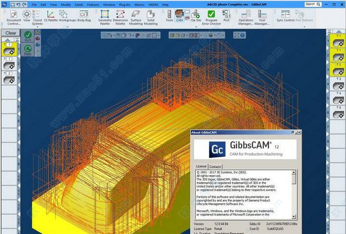Click the Undo arrow in title bar

coord(19,4)
